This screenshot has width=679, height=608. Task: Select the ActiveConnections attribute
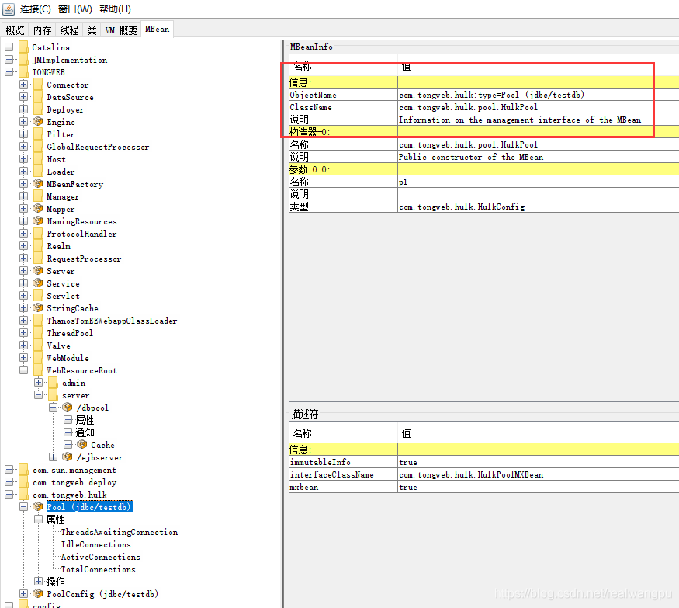tap(99, 557)
